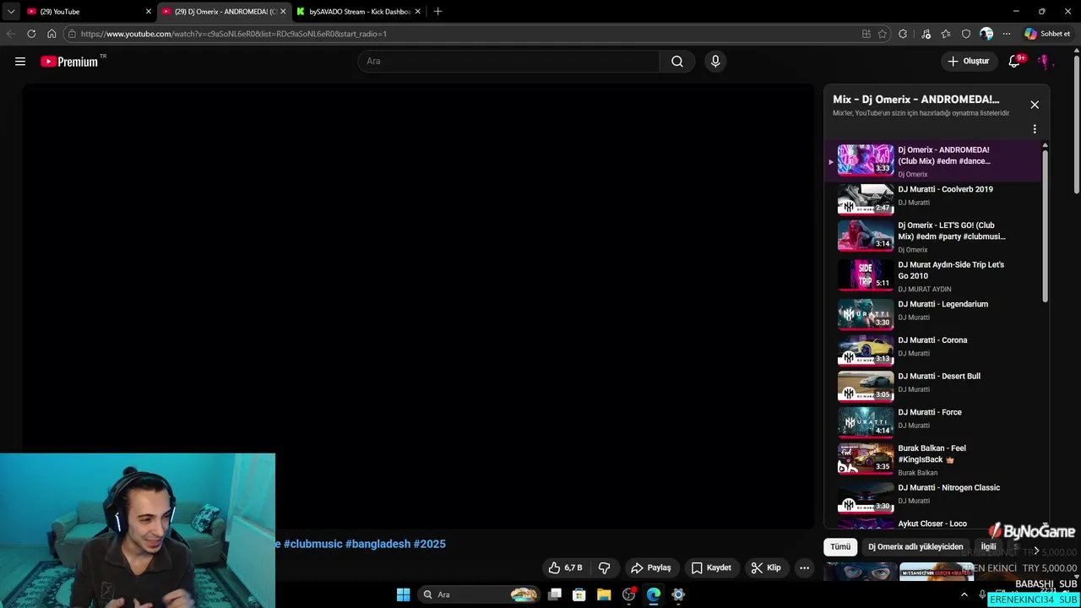Show hidden system tray icons

(964, 594)
